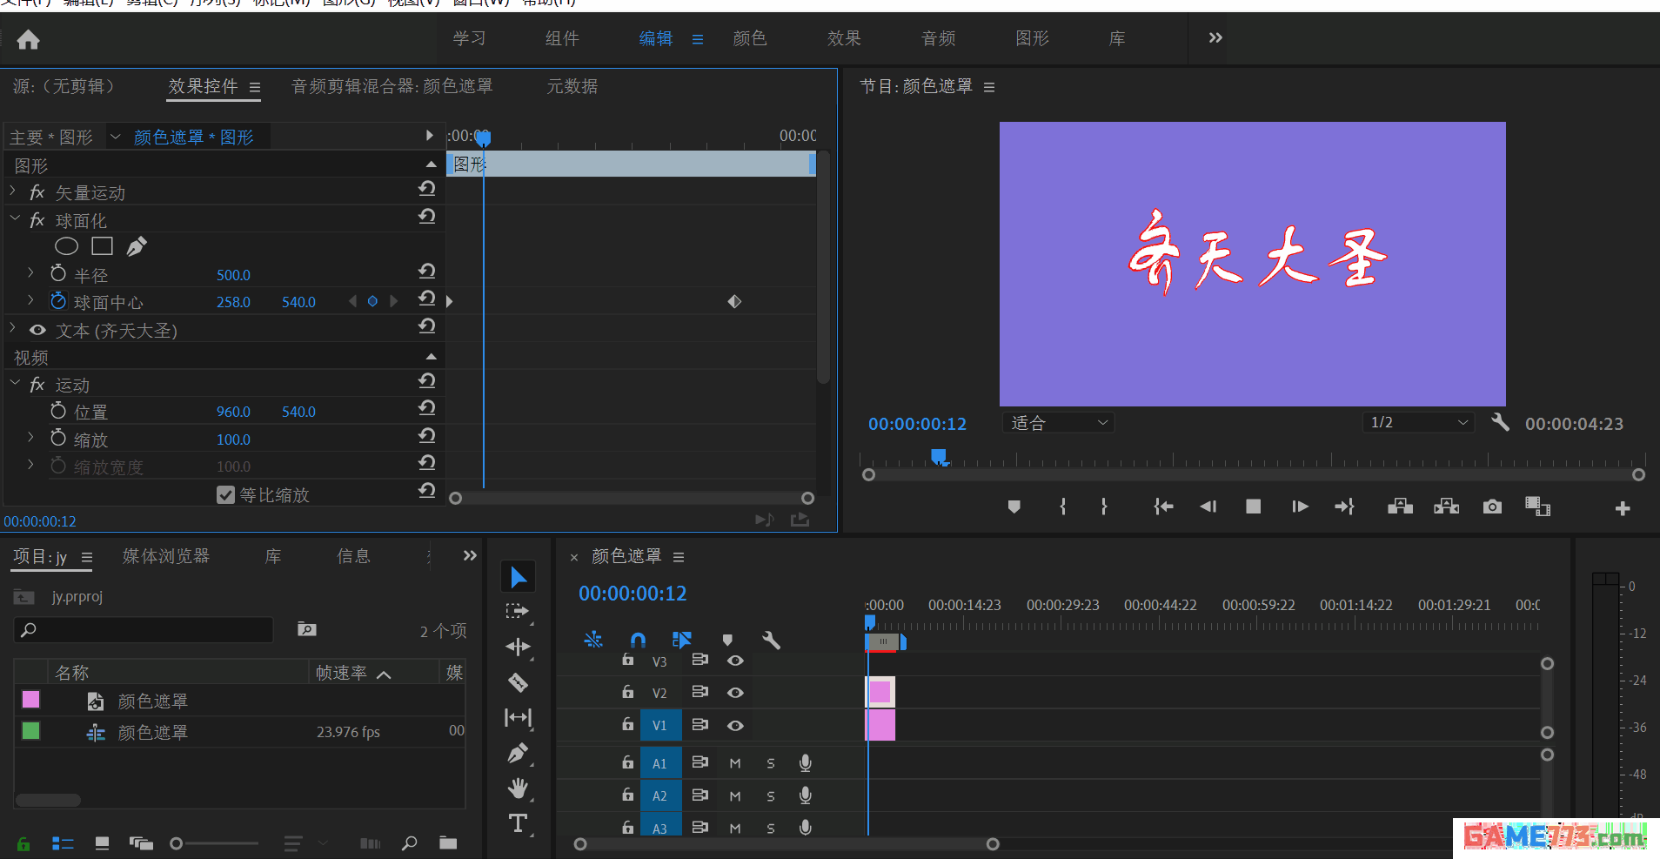Hide V2 track output with eye toggle
This screenshot has width=1660, height=859.
(x=735, y=692)
